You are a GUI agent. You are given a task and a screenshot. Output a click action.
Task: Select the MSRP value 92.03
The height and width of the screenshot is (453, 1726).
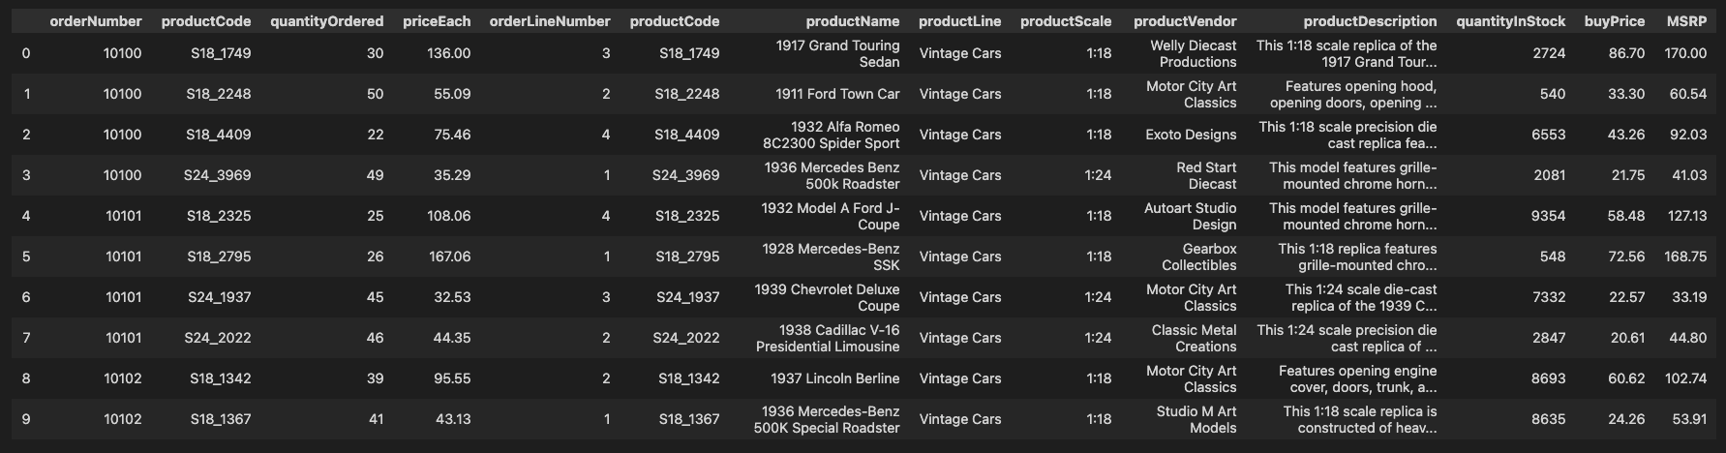[1688, 135]
